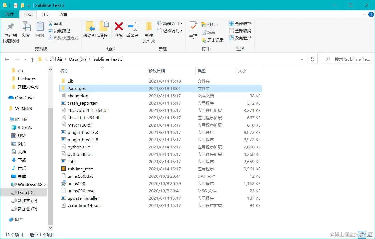Image resolution: width=375 pixels, height=239 pixels.
Task: Open the New item (新建项目) dropdown
Action: (x=182, y=24)
